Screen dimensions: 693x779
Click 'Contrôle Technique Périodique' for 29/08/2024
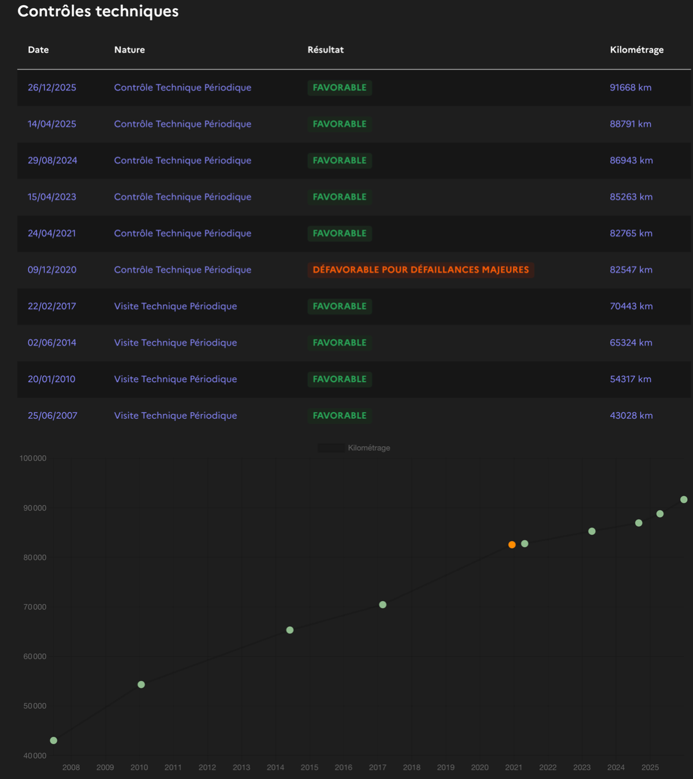182,160
